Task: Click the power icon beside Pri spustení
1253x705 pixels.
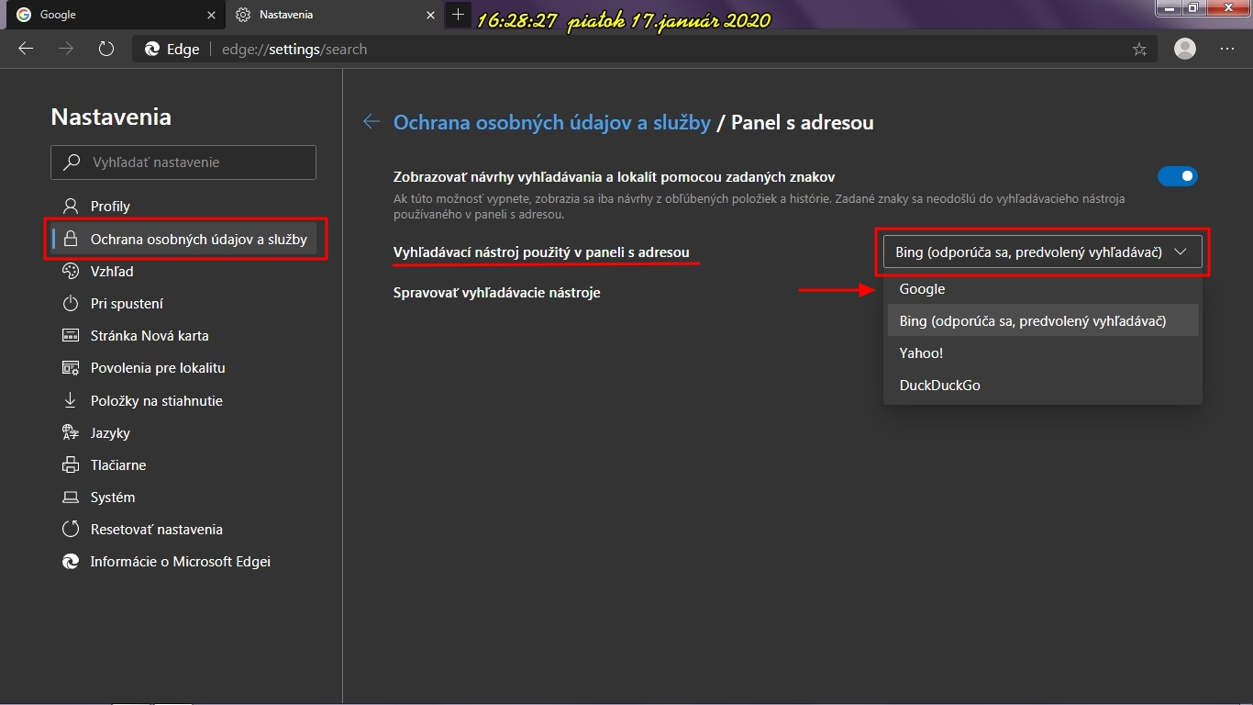Action: 71,303
